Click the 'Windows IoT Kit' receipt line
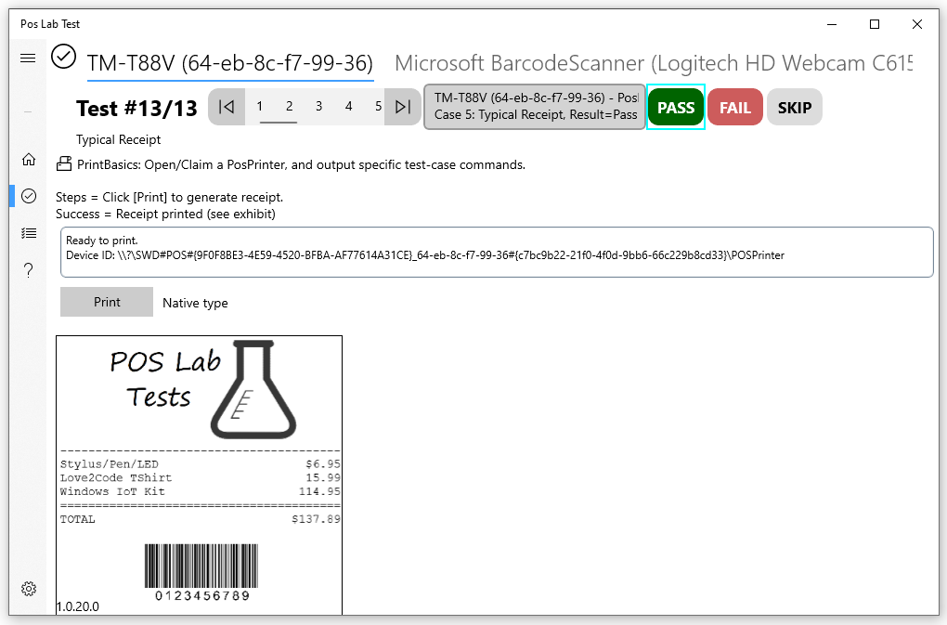 (x=200, y=491)
